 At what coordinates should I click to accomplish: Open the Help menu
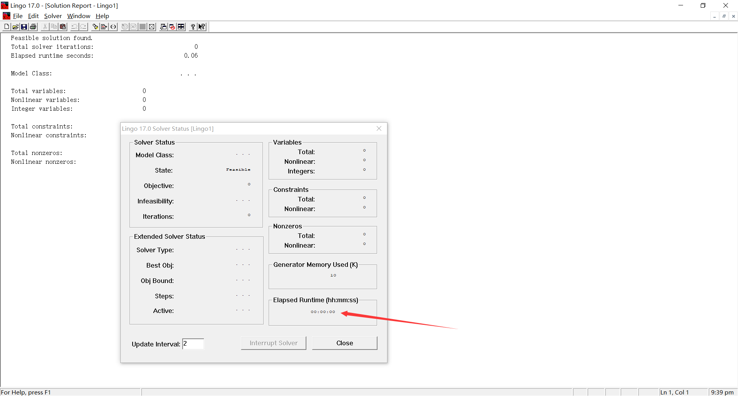coord(102,16)
